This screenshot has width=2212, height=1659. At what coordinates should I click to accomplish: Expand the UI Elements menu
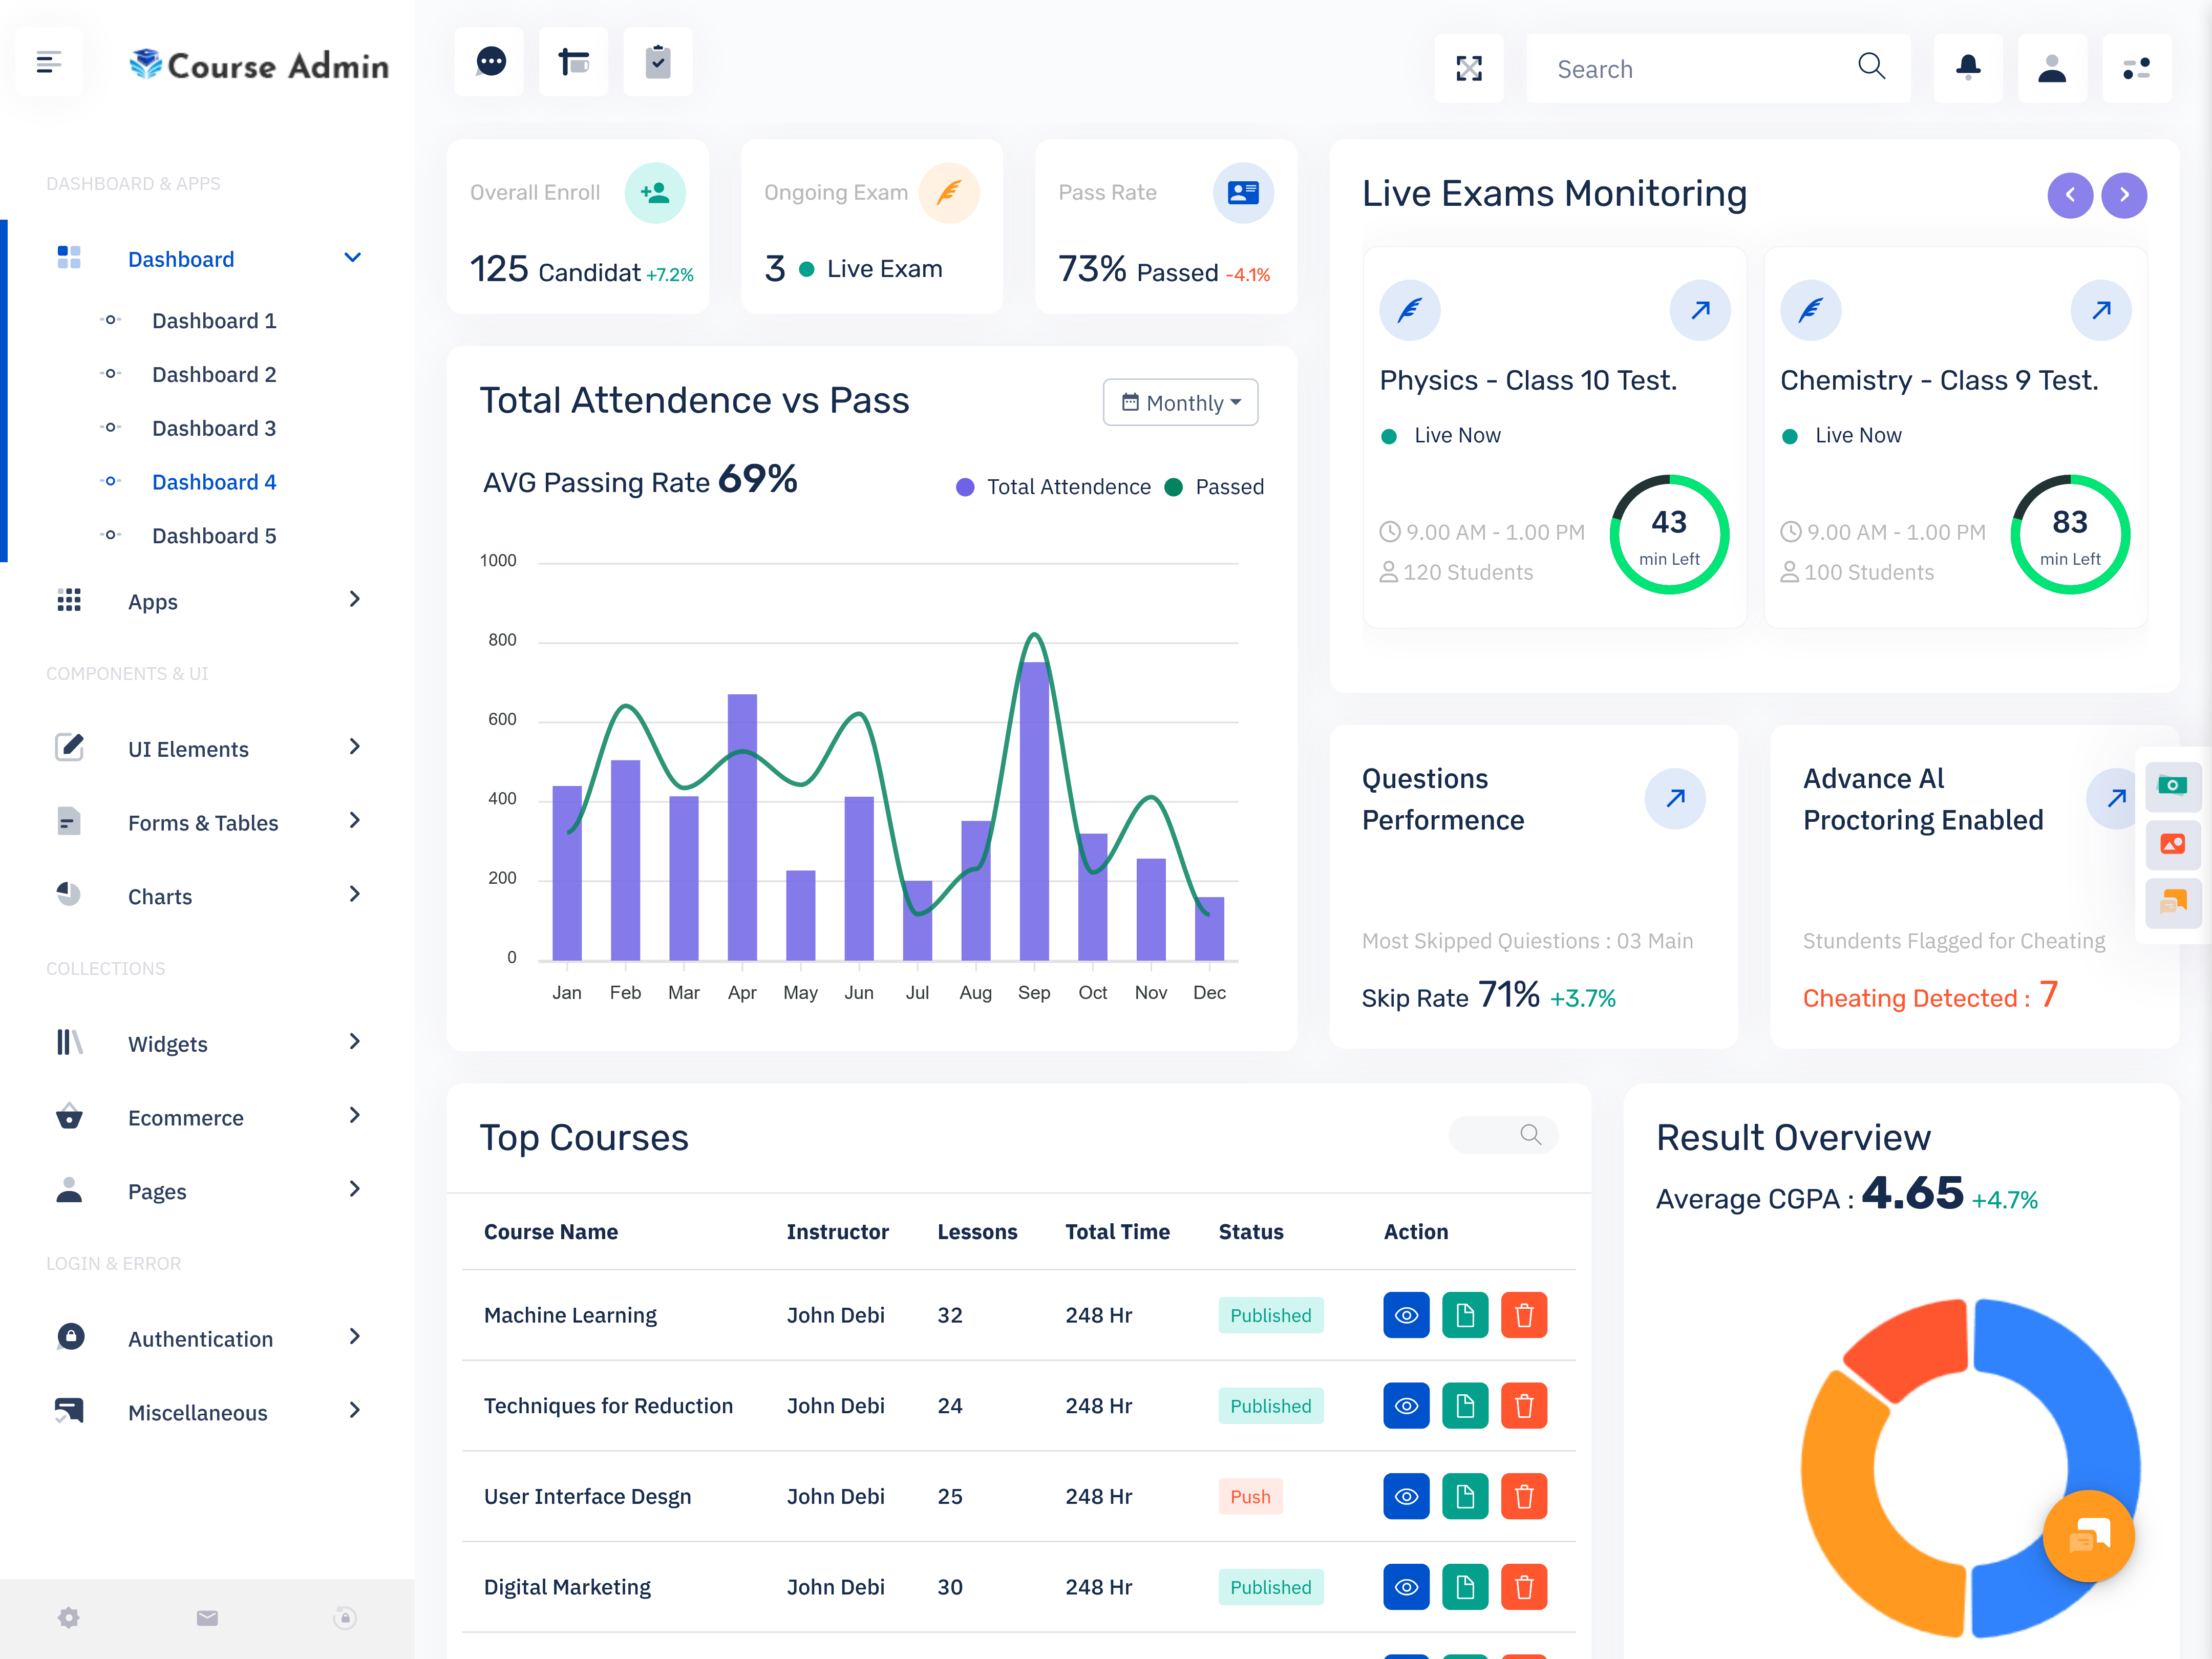207,748
